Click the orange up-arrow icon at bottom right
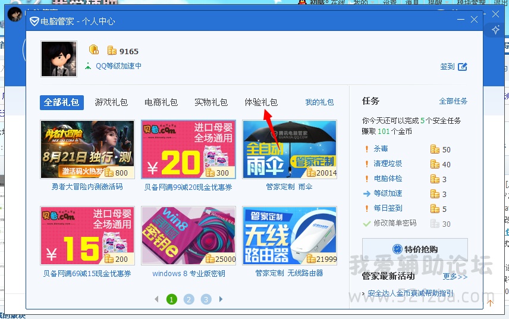 click(490, 303)
